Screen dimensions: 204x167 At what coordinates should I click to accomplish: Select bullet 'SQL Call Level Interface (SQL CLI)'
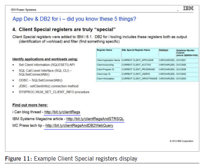click(x=45, y=72)
